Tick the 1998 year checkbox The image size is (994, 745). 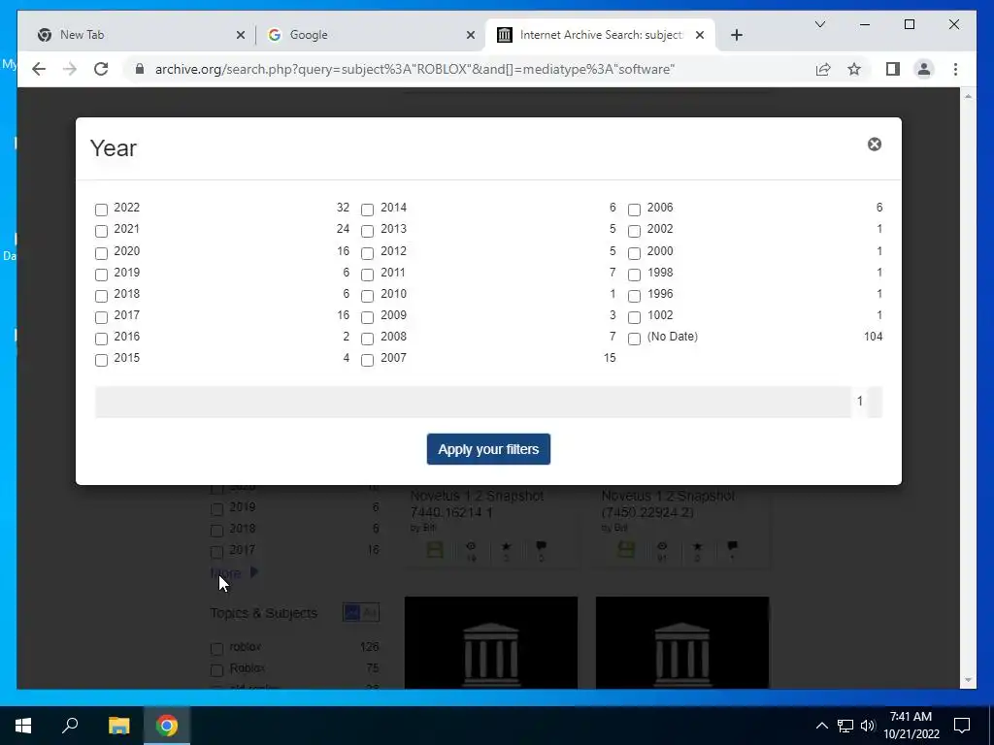635,275
